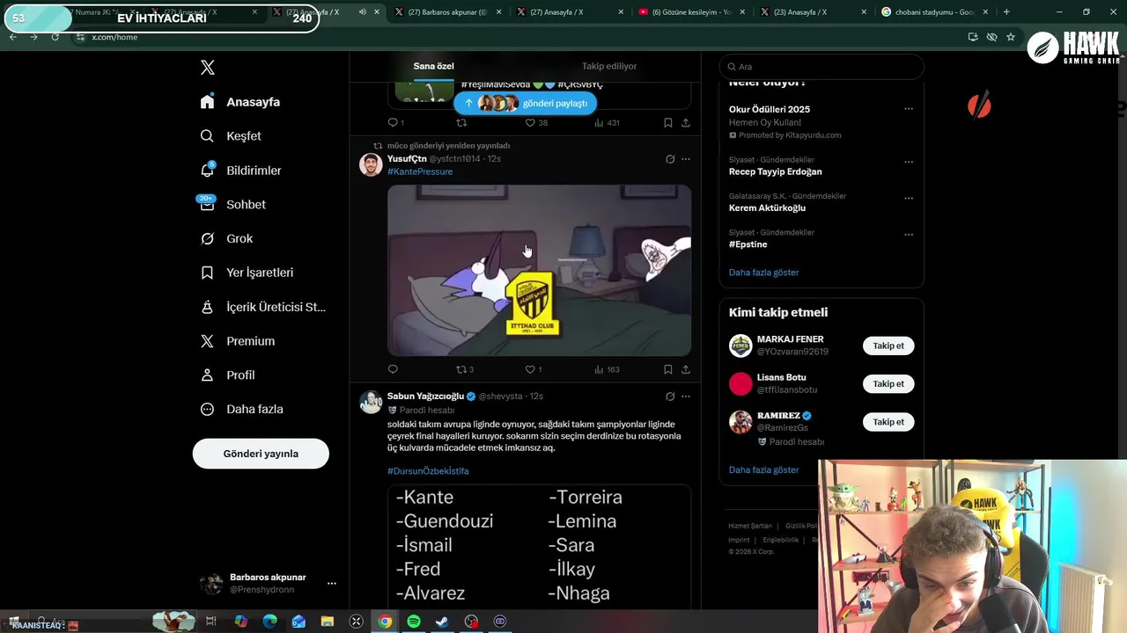1127x633 pixels.
Task: Reload the page in Chrome
Action: (55, 37)
